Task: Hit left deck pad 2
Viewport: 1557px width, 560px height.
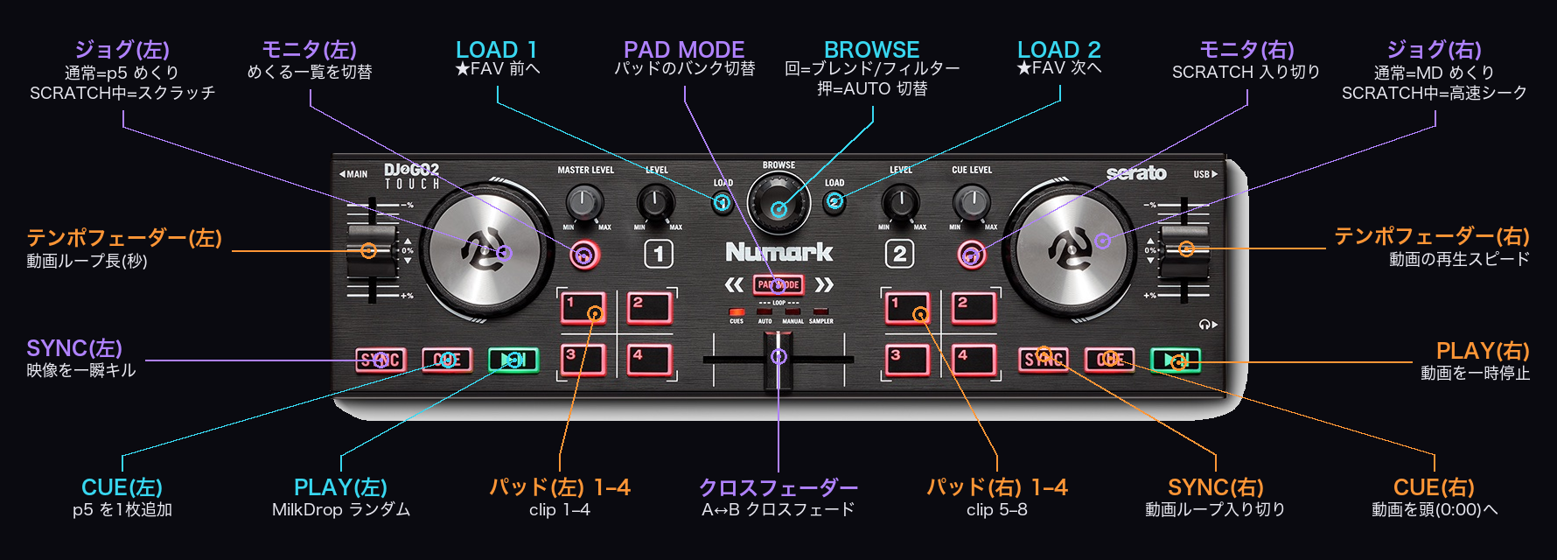Action: (650, 308)
